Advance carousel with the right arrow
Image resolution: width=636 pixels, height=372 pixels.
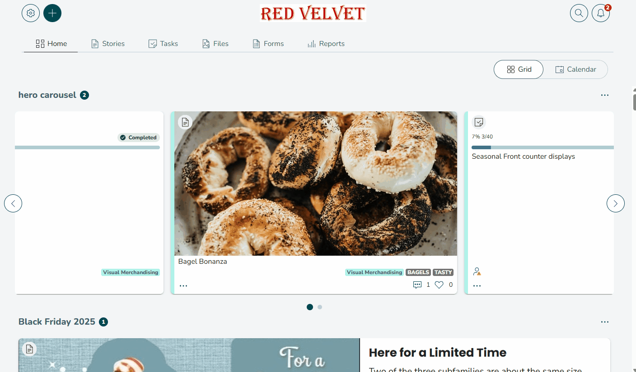tap(615, 203)
